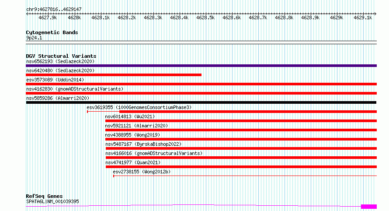Click the 4628.1k ruler tick label

[x=101, y=18]
